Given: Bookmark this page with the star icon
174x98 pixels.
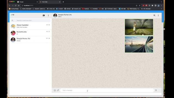Looking at the screenshot, I should pyautogui.click(x=139, y=5).
